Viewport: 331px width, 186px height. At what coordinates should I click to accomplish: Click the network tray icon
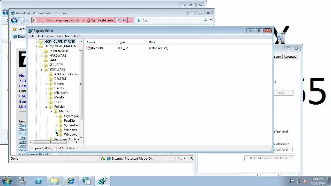point(299,181)
